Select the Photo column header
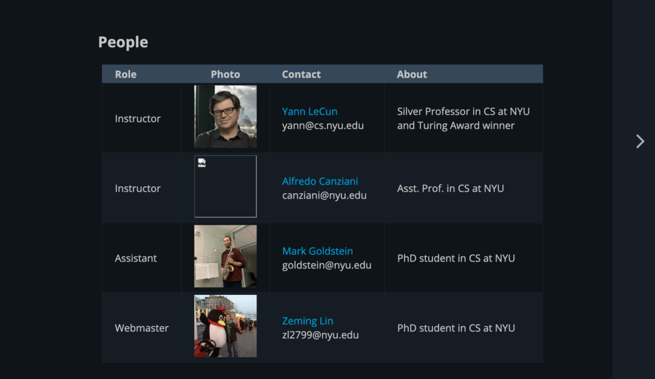This screenshot has width=655, height=379. (225, 74)
